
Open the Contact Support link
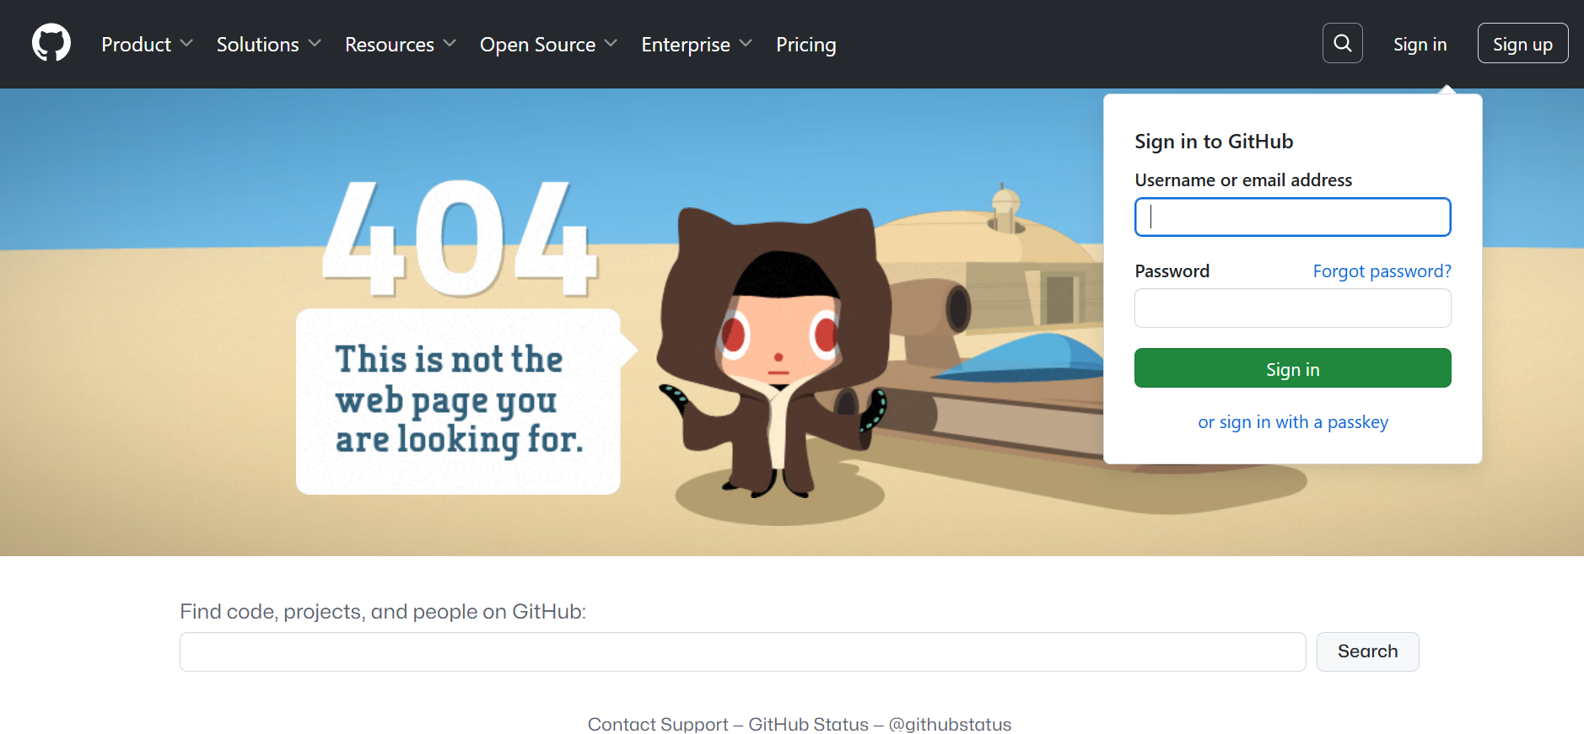coord(658,724)
